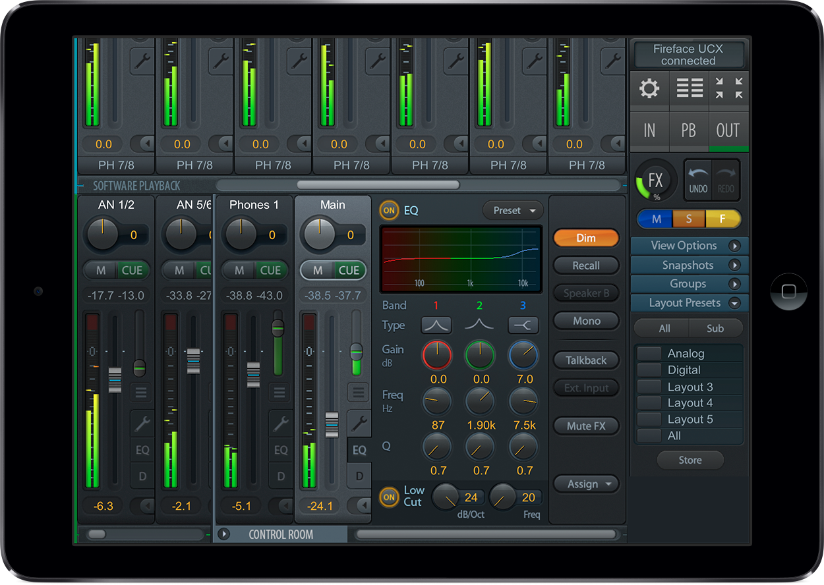Select the Sub tab in Layout Presets
The image size is (824, 585).
pyautogui.click(x=715, y=328)
